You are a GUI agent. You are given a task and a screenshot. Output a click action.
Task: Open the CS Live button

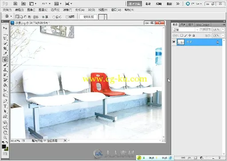click(x=194, y=4)
